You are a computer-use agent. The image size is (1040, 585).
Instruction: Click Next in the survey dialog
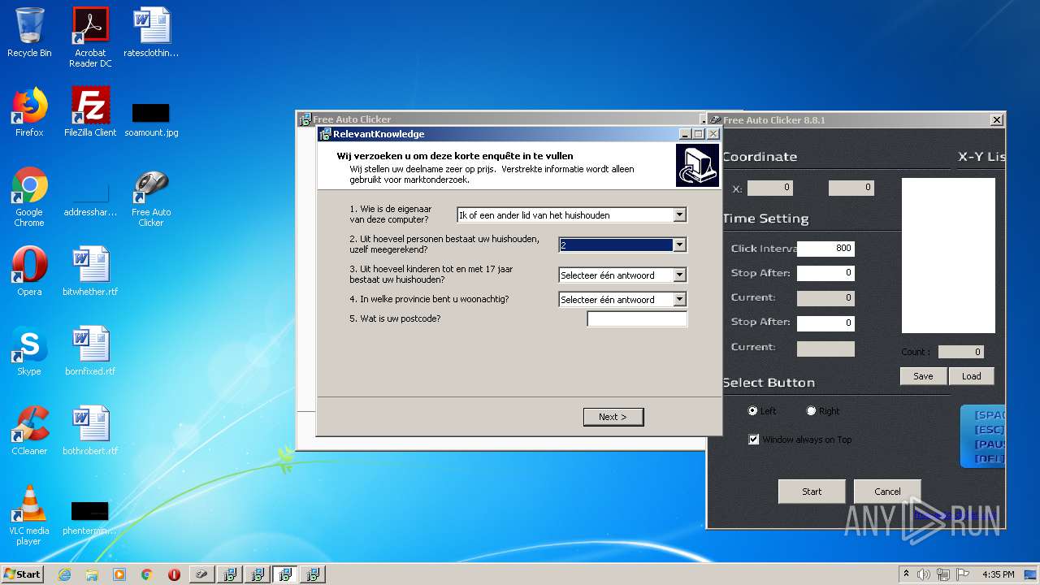tap(613, 417)
